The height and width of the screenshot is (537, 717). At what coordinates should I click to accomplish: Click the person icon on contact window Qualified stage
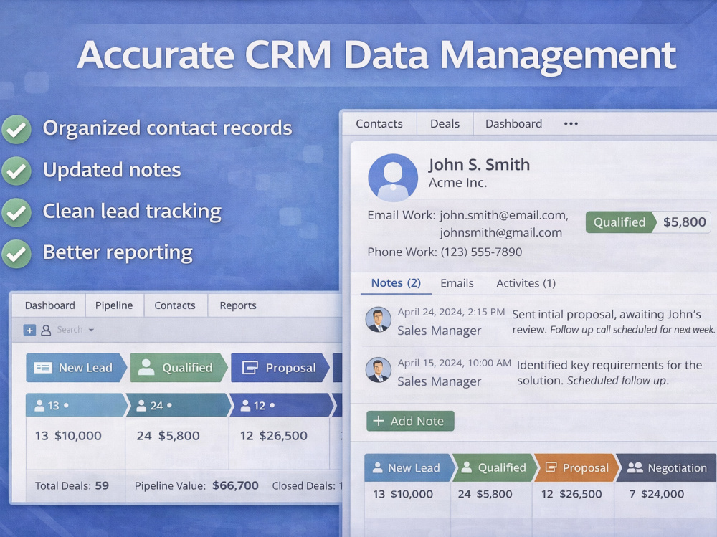(467, 467)
